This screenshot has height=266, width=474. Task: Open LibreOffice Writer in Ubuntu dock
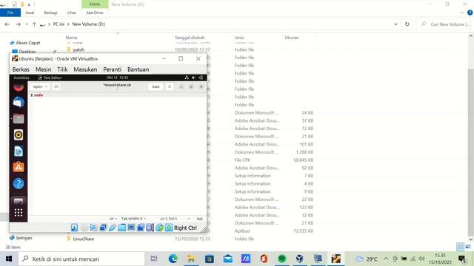19,151
